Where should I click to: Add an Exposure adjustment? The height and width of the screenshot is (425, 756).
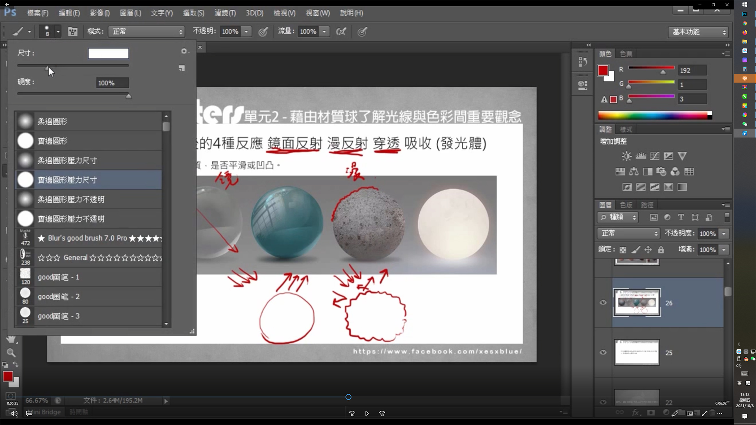tap(668, 156)
